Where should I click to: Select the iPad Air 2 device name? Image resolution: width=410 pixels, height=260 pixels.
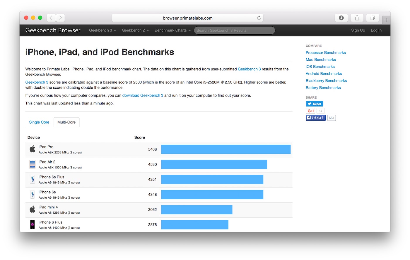(x=47, y=162)
